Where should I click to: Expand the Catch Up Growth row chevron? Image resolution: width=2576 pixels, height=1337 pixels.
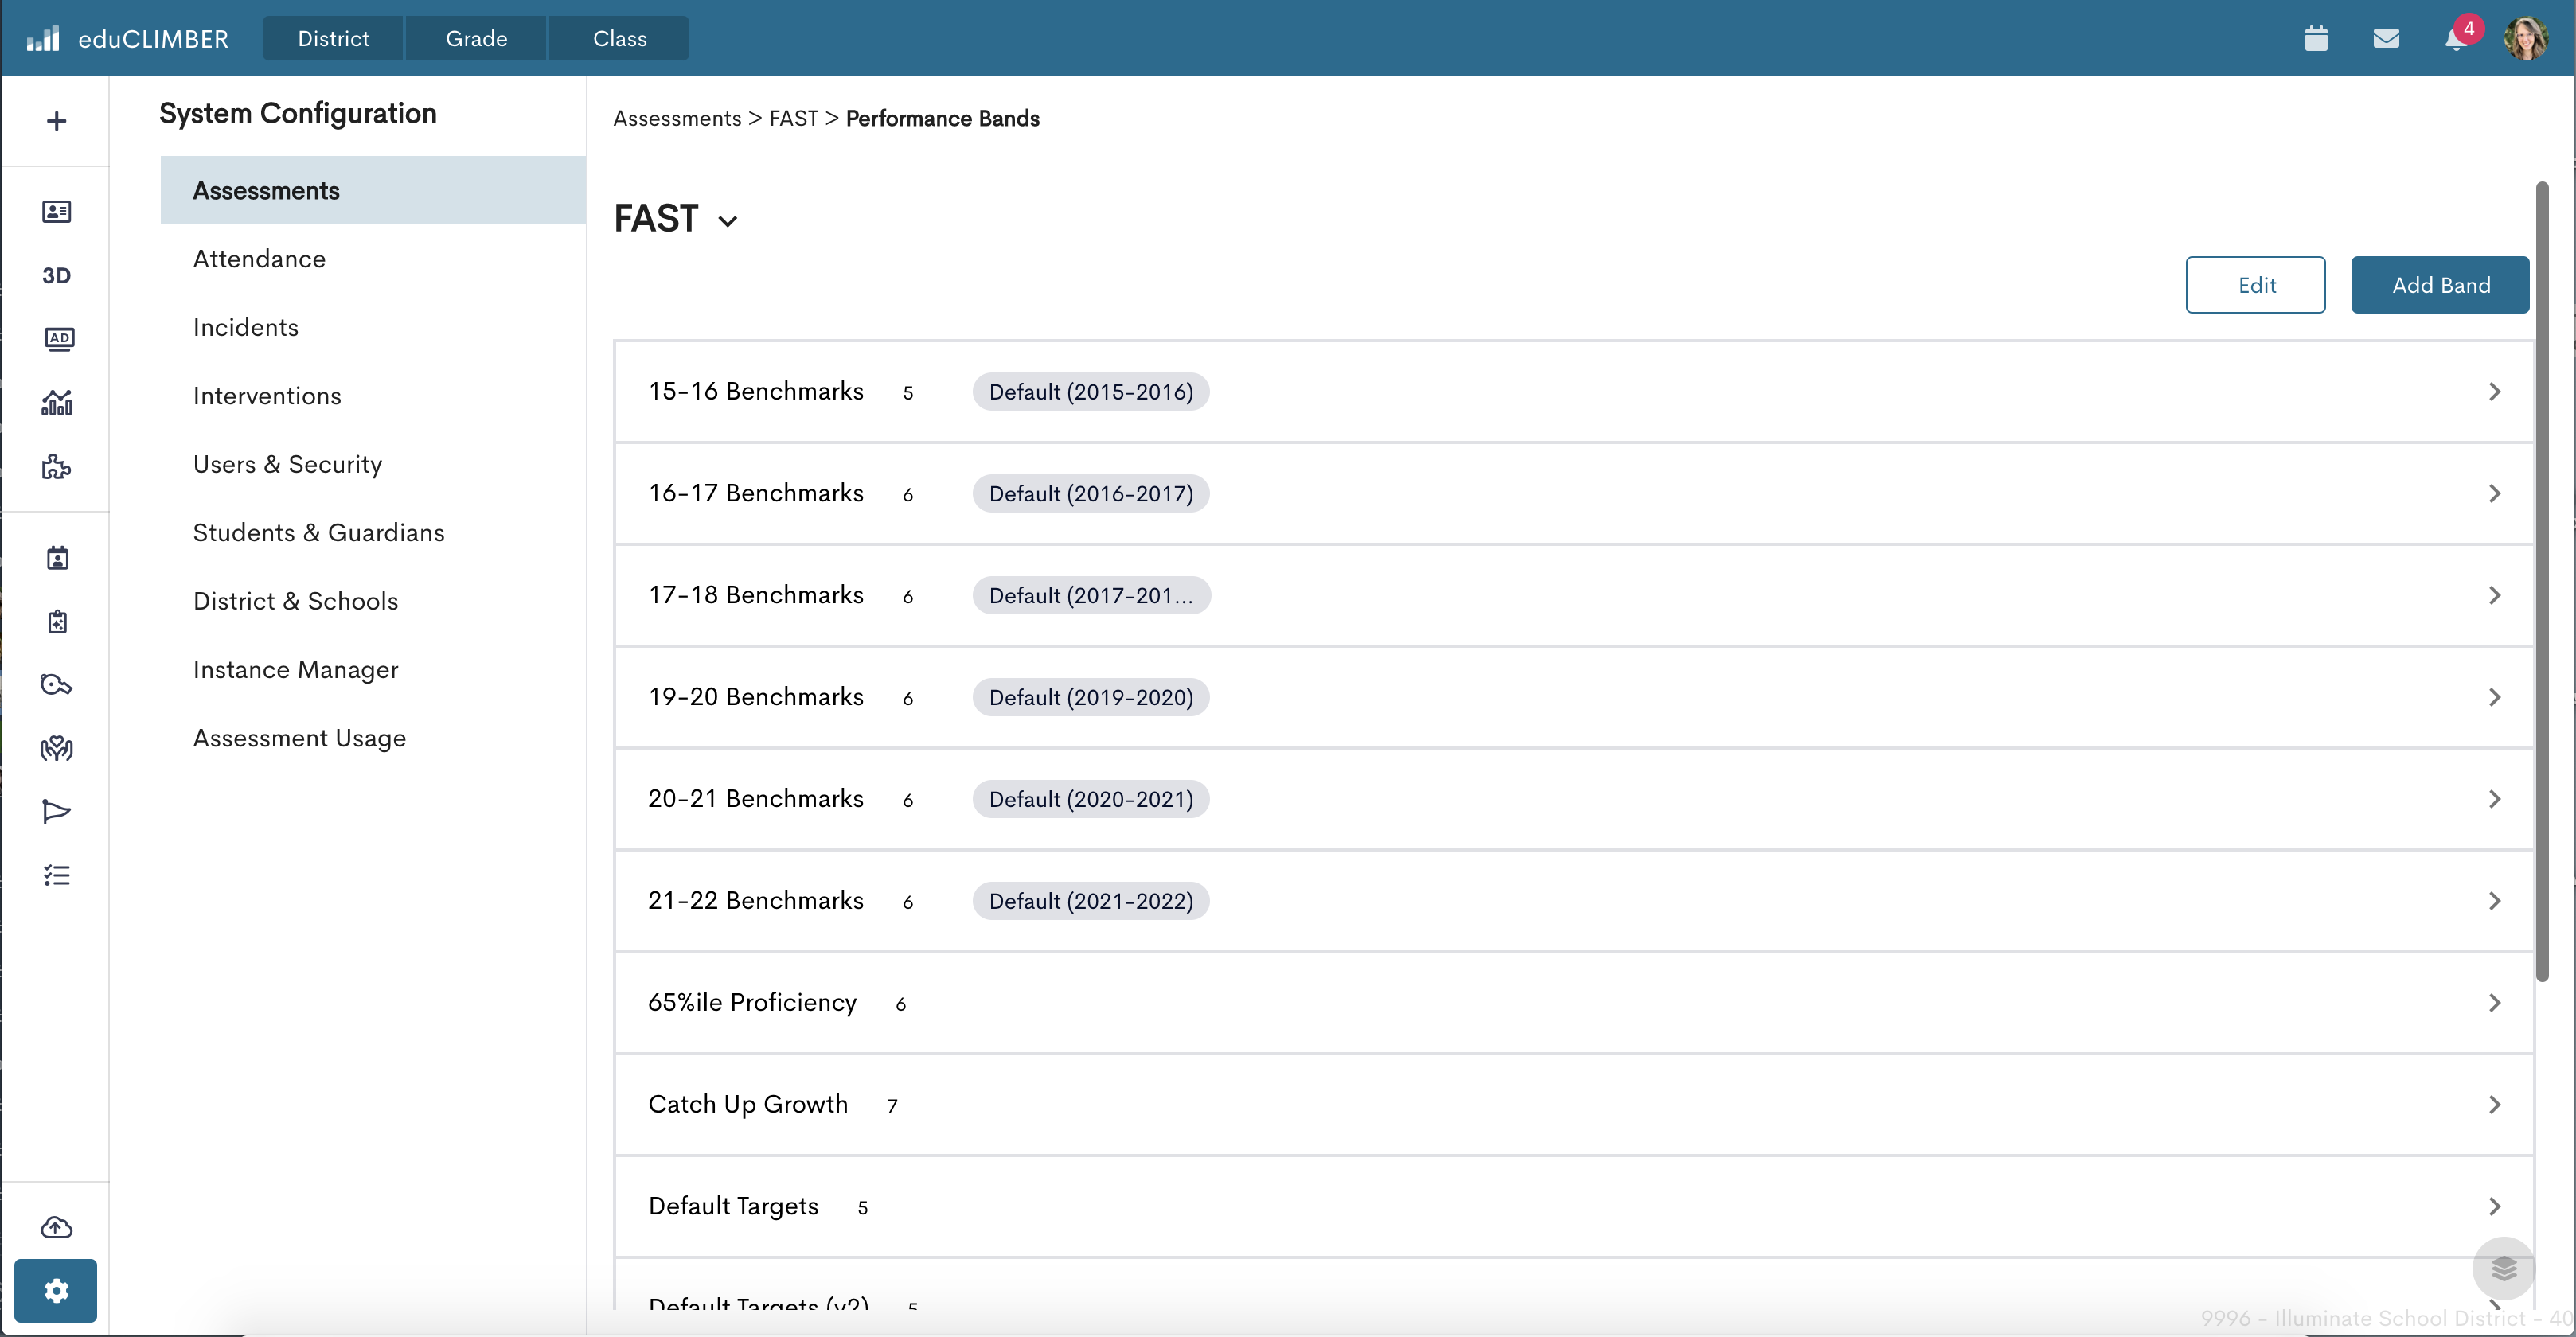coord(2494,1104)
